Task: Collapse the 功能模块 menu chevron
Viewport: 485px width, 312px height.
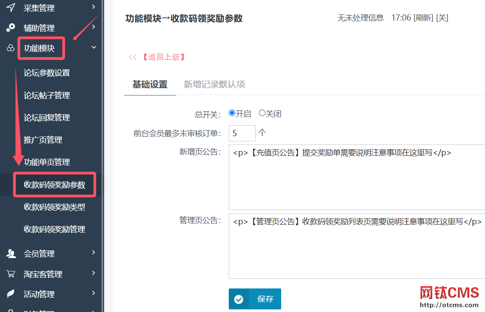Action: [x=94, y=47]
